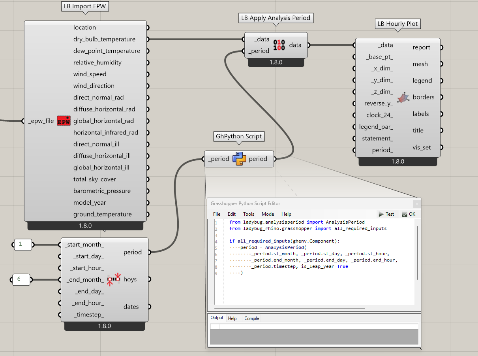Click the _start_hour_ input

(87, 268)
